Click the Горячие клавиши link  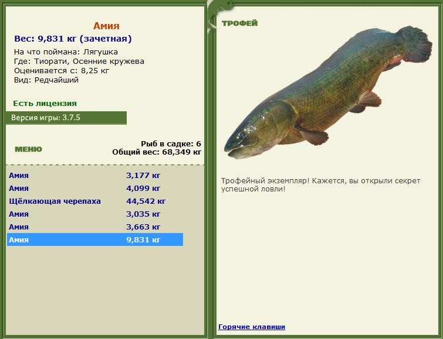click(x=252, y=327)
